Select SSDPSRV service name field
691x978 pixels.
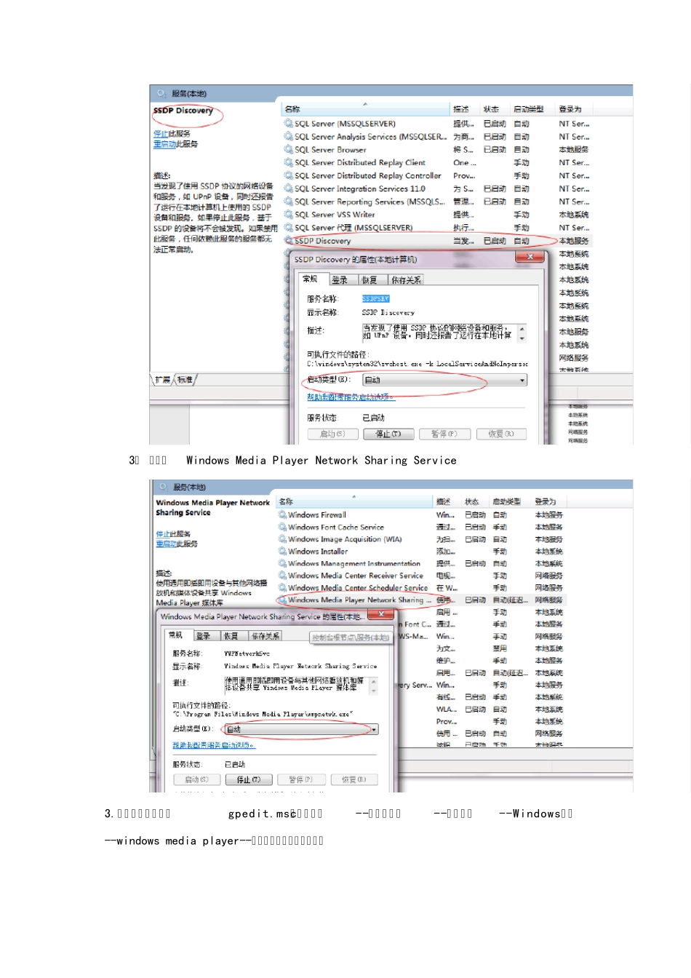coord(376,298)
